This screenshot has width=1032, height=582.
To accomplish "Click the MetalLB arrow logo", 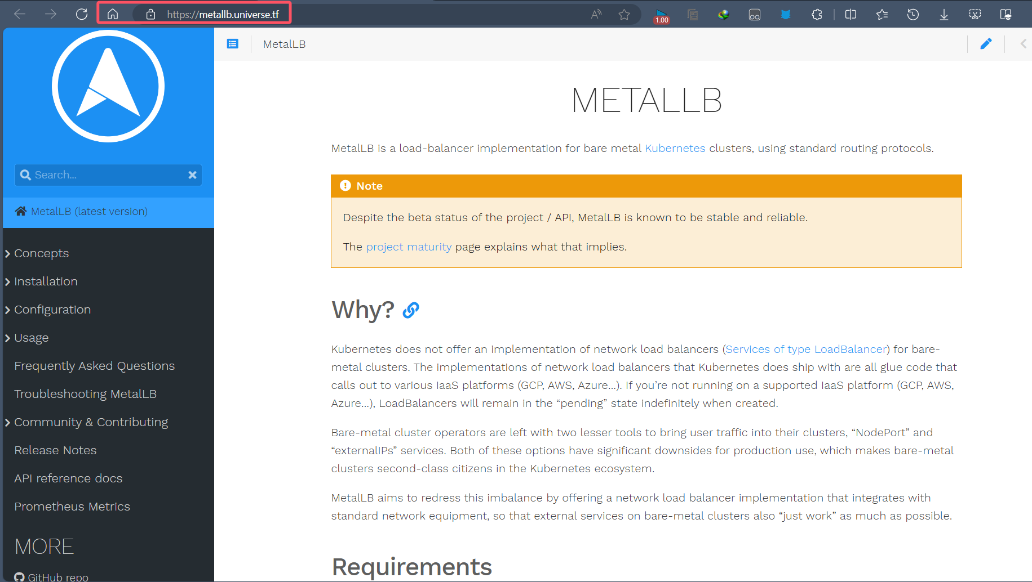I will 108,86.
